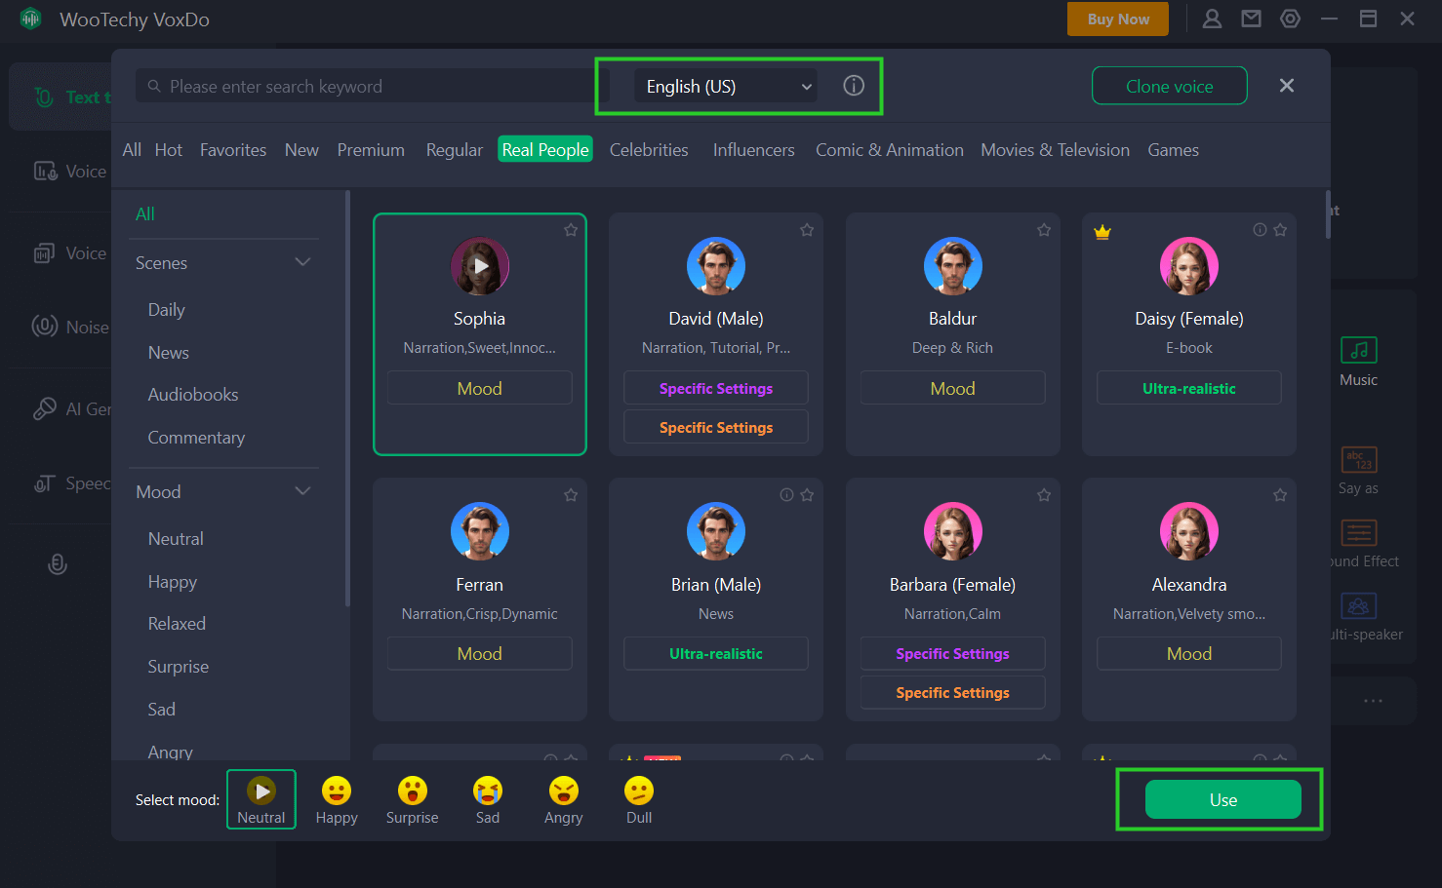Select the Happy mood emoji
The width and height of the screenshot is (1442, 888).
(337, 791)
